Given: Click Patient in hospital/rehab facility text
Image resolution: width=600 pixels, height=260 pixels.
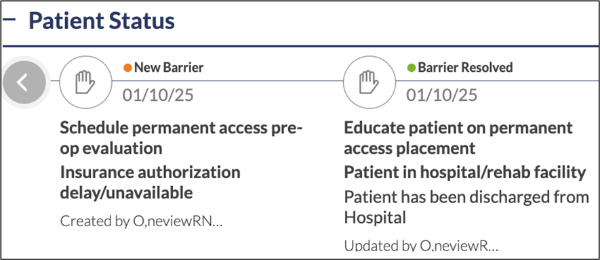Looking at the screenshot, I should click(465, 173).
